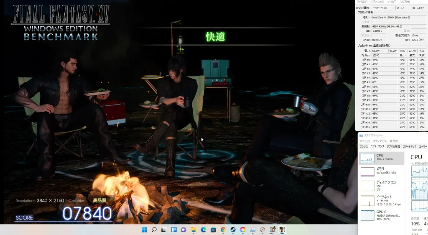The image size is (428, 235).
Task: Open the Widgets panel icon
Action: click(x=174, y=230)
